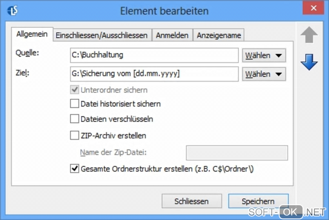The height and width of the screenshot is (220, 329).
Task: Toggle Dateien verschlüsseln checkbox
Action: click(x=75, y=119)
